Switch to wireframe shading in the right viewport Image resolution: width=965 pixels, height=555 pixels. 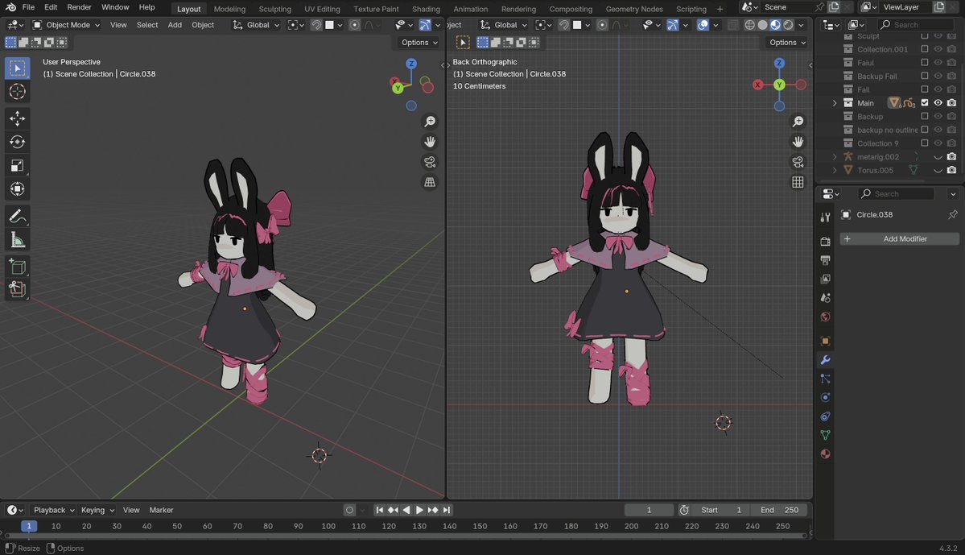tap(749, 25)
